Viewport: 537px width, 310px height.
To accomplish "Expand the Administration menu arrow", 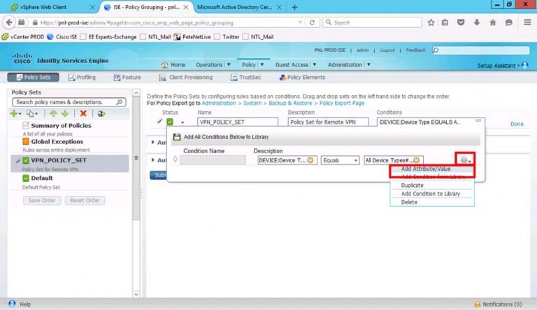I will [x=368, y=64].
